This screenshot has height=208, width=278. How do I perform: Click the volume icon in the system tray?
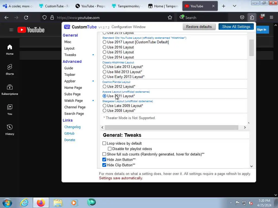[x=251, y=203]
